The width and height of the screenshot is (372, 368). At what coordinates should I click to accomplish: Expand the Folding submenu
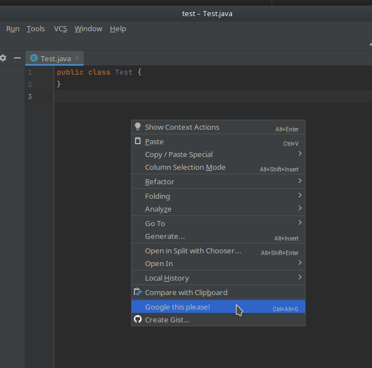pyautogui.click(x=218, y=196)
